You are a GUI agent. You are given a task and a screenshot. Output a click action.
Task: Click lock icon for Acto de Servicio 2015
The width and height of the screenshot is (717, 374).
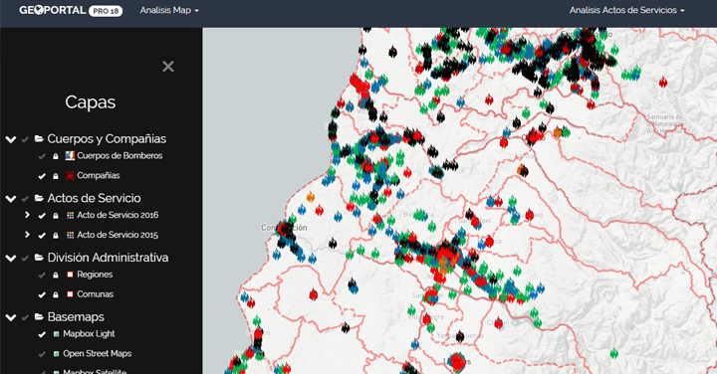56,235
